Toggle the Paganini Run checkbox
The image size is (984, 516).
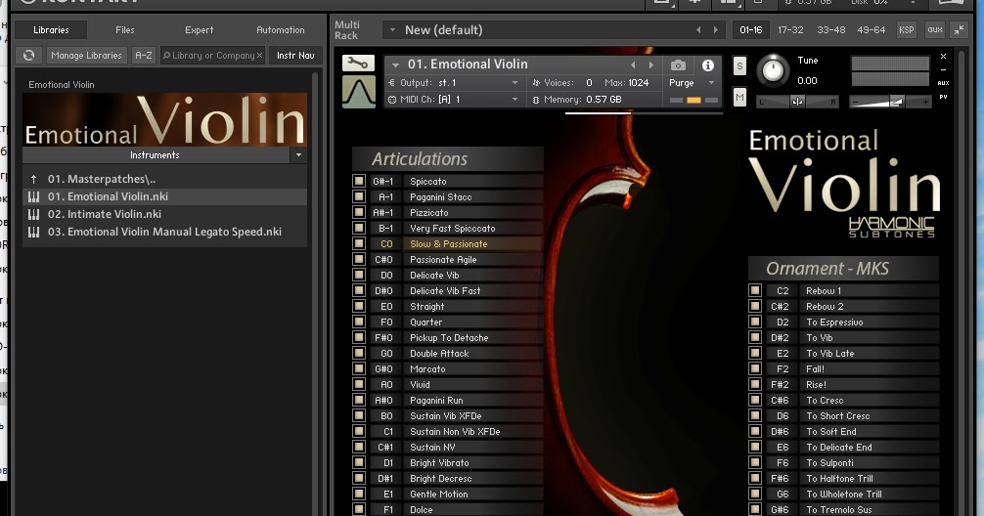[359, 400]
